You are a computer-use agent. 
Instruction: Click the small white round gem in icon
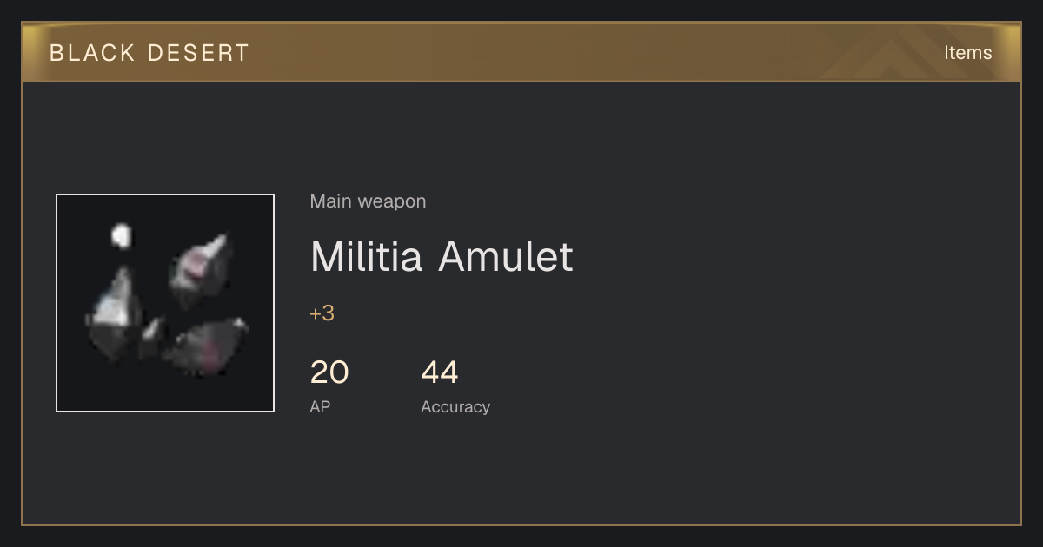[121, 234]
